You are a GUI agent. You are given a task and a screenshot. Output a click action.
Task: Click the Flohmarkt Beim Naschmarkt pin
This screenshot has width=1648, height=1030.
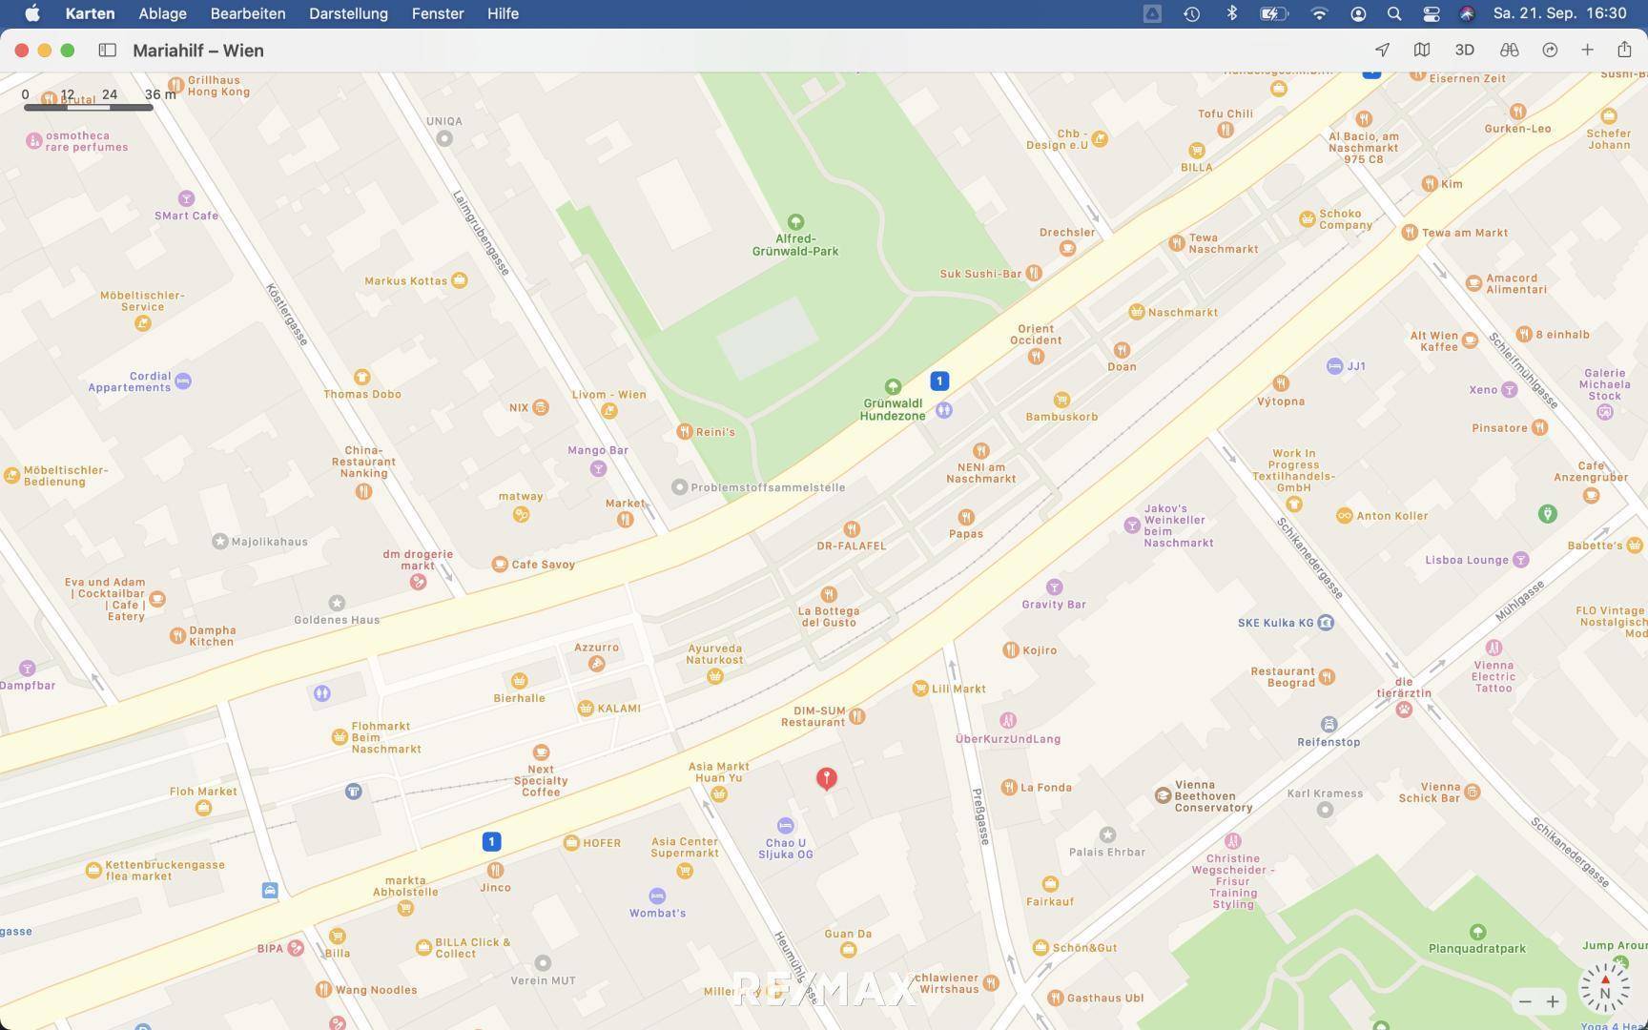click(339, 736)
